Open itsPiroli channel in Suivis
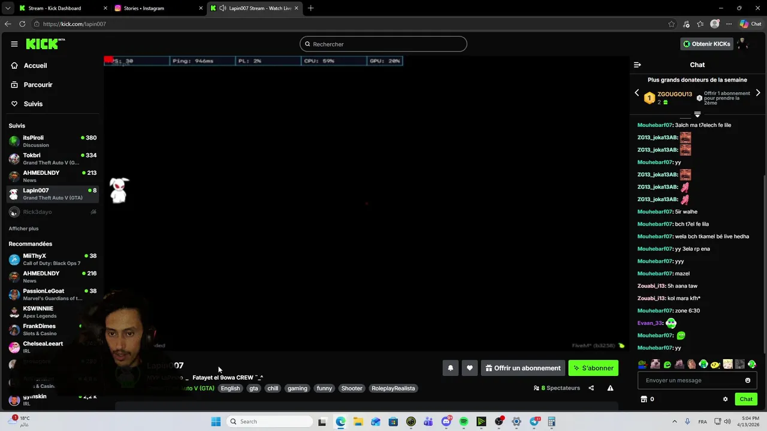 53,141
